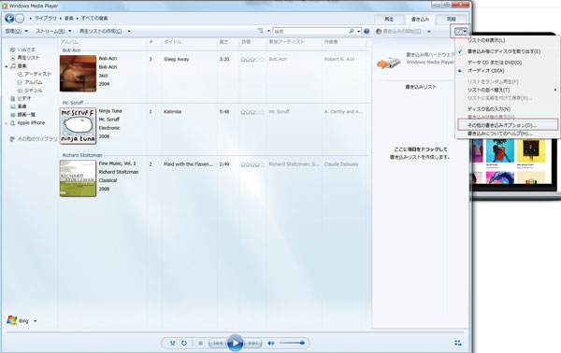Switch to Now Playing mode icon
The image size is (561, 353).
coord(457,343)
